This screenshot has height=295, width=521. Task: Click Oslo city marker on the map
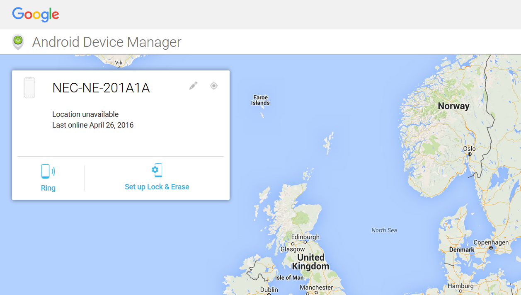[x=470, y=154]
